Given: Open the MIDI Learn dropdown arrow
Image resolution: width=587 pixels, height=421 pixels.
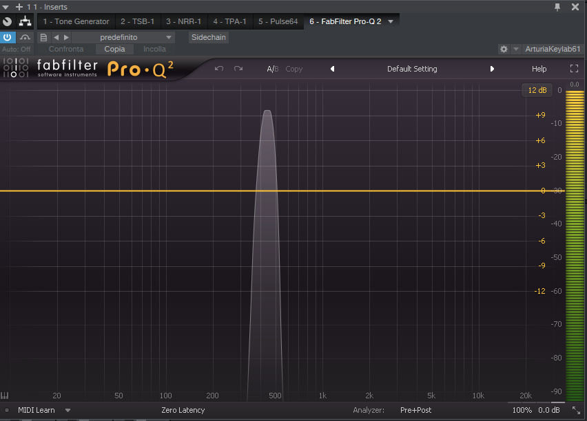Looking at the screenshot, I should [68, 410].
